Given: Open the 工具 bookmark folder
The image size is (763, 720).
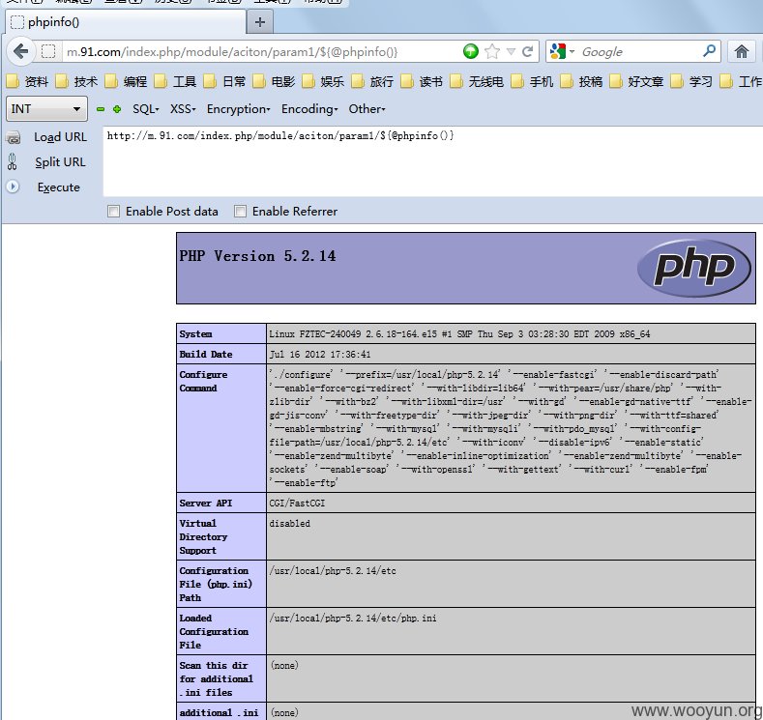Looking at the screenshot, I should pos(175,82).
